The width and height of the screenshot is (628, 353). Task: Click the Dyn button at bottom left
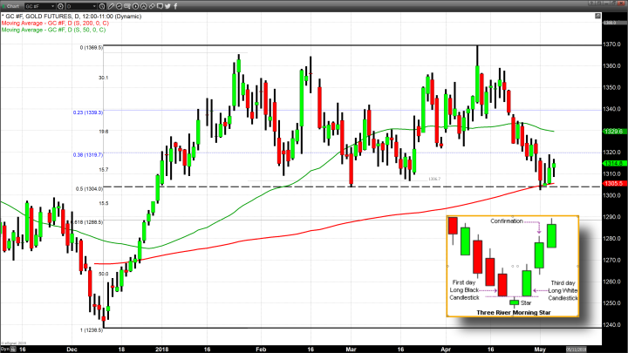tap(7, 350)
